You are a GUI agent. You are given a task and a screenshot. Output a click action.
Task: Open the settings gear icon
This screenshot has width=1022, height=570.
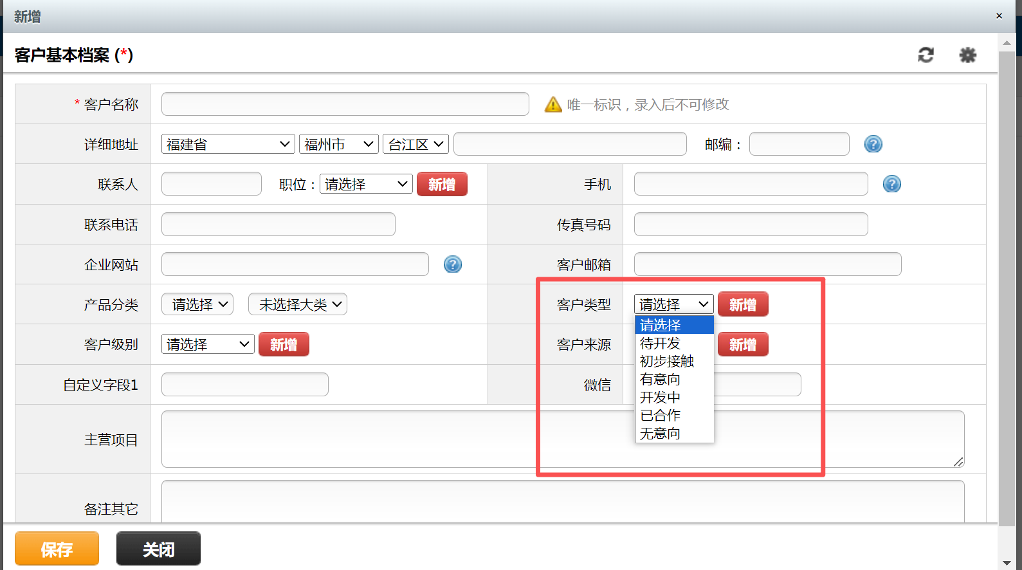pos(967,55)
